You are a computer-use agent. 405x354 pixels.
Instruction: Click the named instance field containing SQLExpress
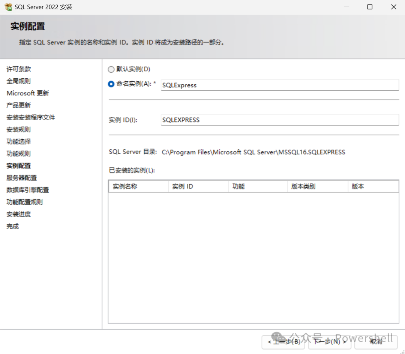280,85
